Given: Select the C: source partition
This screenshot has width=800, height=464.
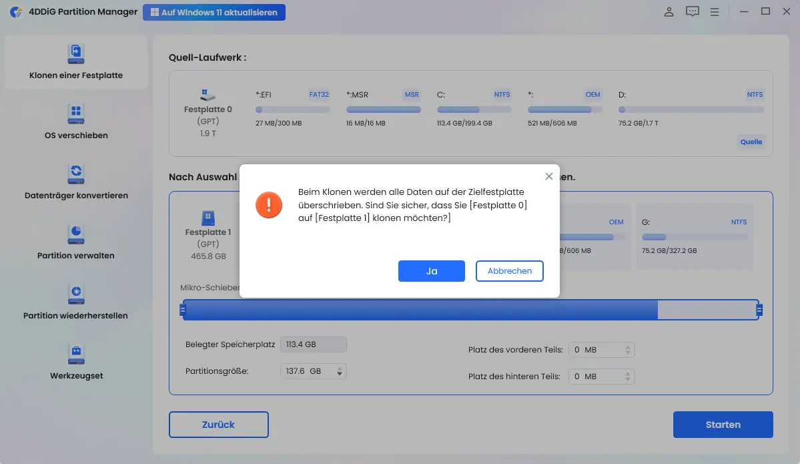Looking at the screenshot, I should pyautogui.click(x=474, y=108).
